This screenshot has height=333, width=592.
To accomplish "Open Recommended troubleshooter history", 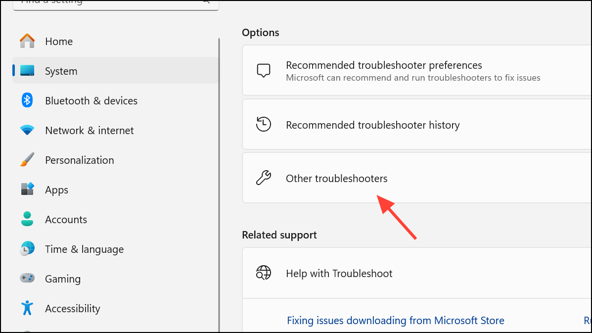I will coord(372,125).
